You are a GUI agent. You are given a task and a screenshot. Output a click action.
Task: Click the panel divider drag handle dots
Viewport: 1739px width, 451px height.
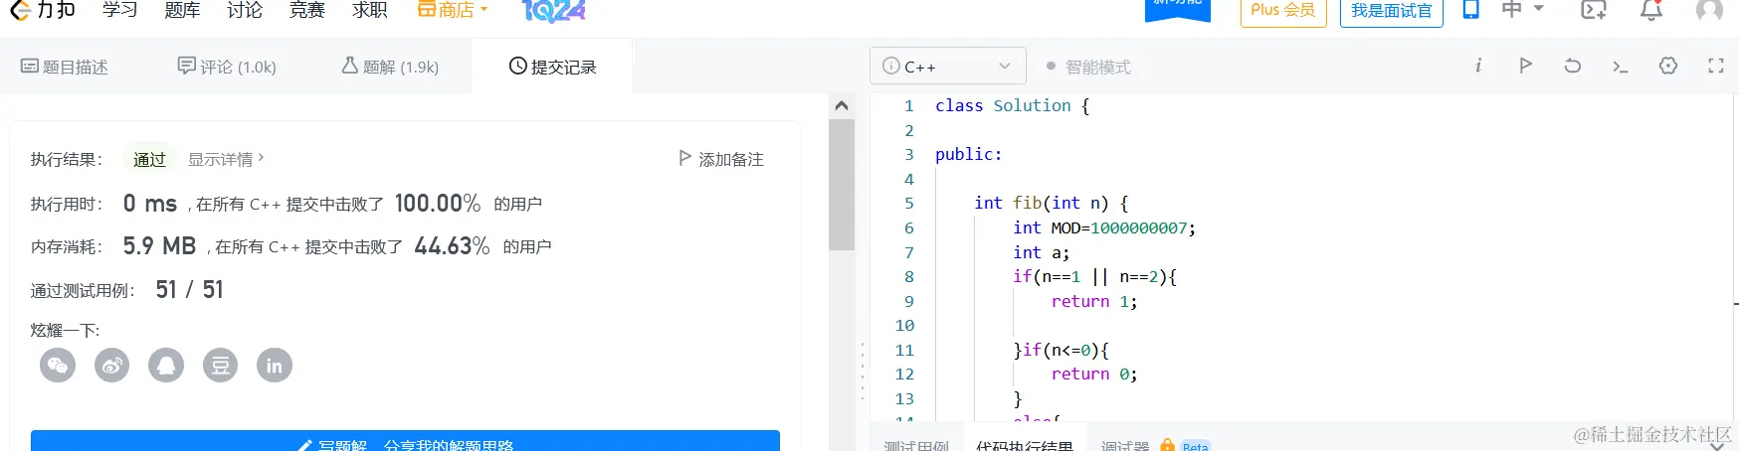863,371
